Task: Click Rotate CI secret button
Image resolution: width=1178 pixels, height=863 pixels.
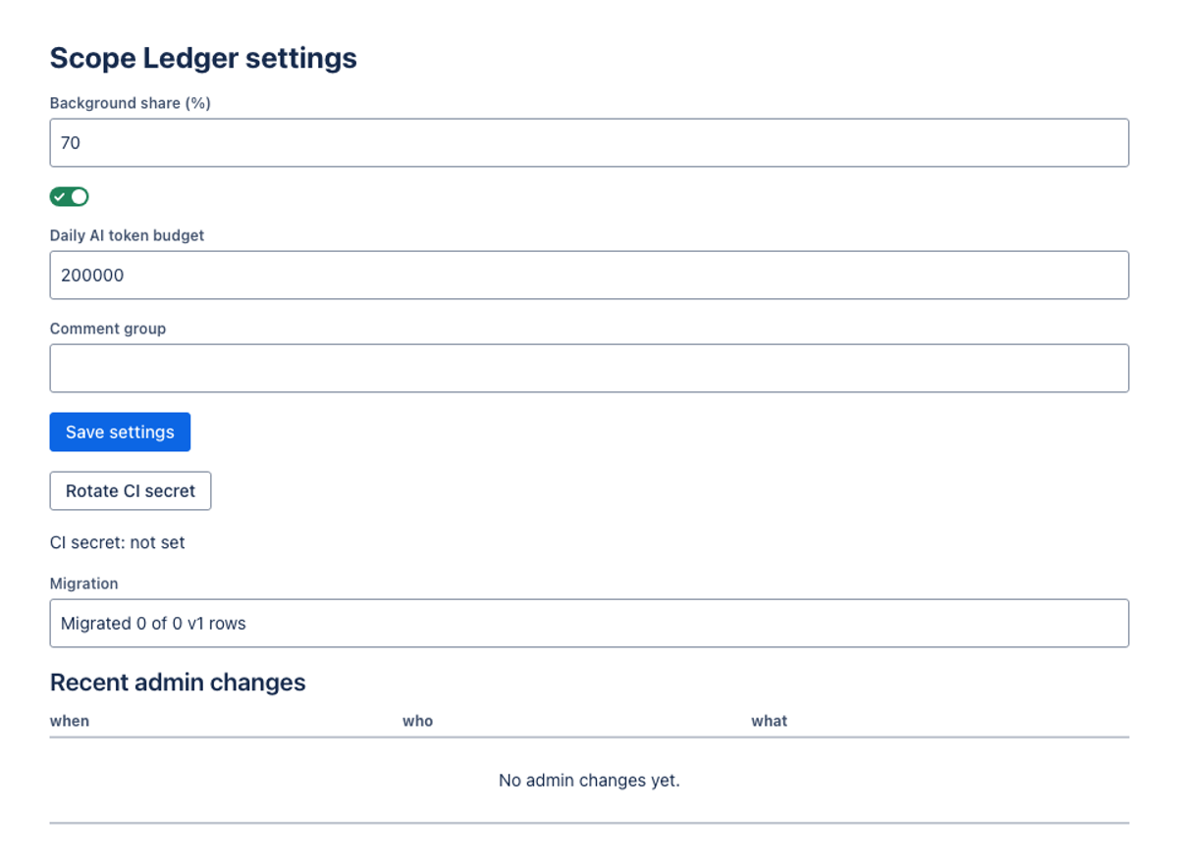Action: coord(131,491)
